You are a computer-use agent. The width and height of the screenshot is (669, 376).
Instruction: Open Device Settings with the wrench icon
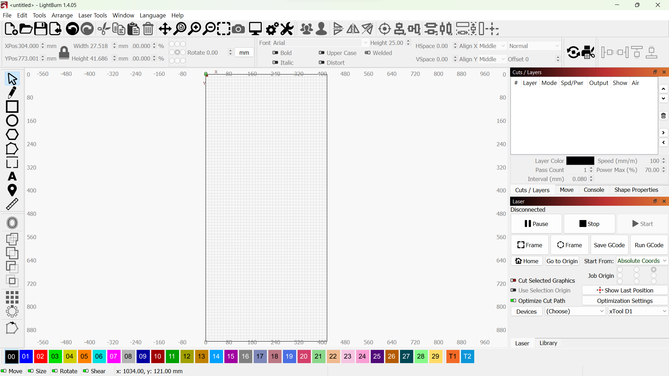click(x=286, y=29)
